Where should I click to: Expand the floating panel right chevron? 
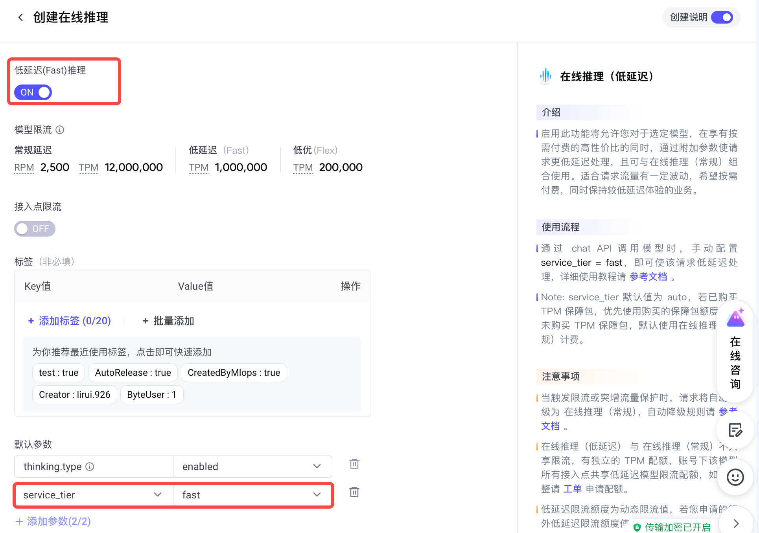pos(736,524)
